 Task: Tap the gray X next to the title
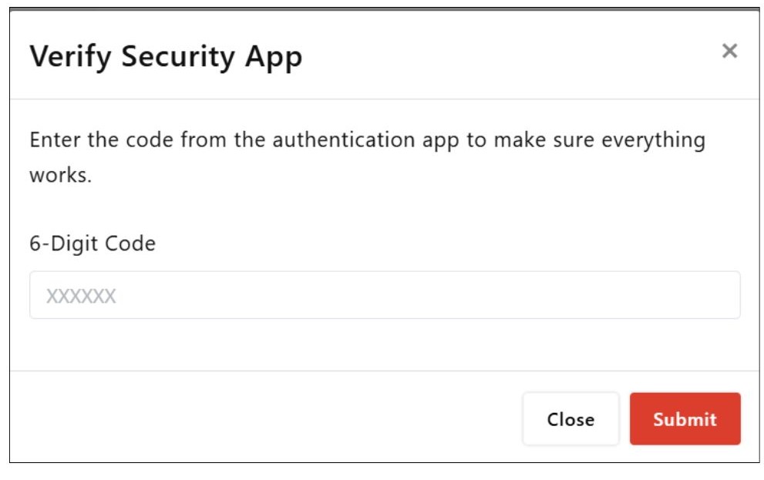point(729,52)
